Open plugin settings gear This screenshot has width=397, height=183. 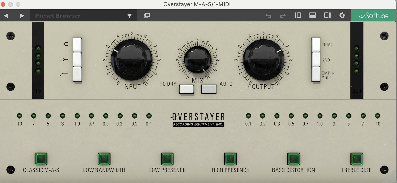pos(342,16)
